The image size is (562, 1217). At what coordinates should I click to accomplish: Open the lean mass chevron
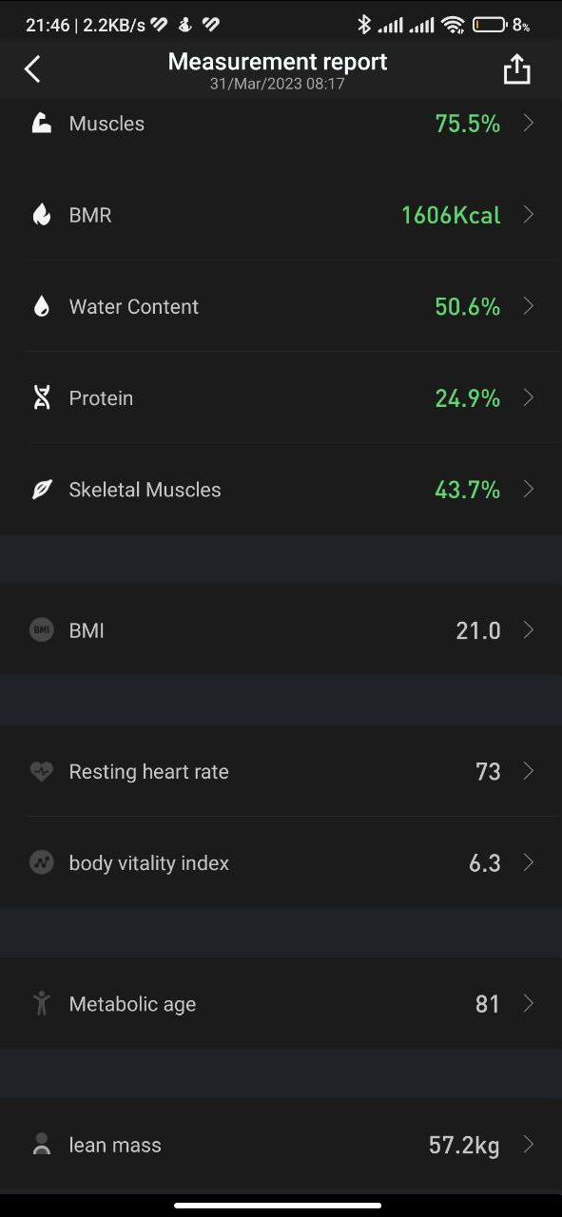click(529, 1145)
